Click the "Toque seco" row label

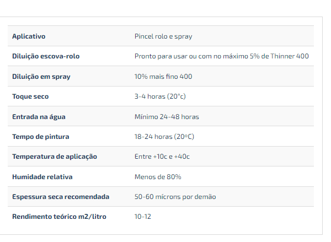pyautogui.click(x=30, y=96)
